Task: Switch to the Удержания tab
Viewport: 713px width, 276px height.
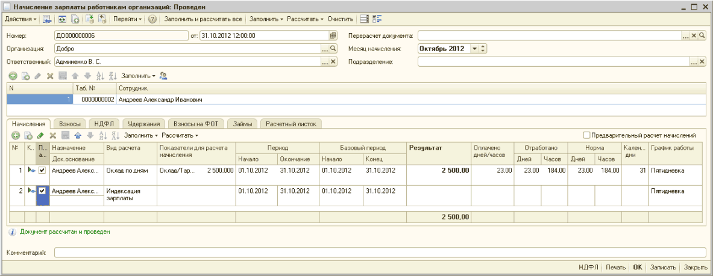Action: point(143,123)
